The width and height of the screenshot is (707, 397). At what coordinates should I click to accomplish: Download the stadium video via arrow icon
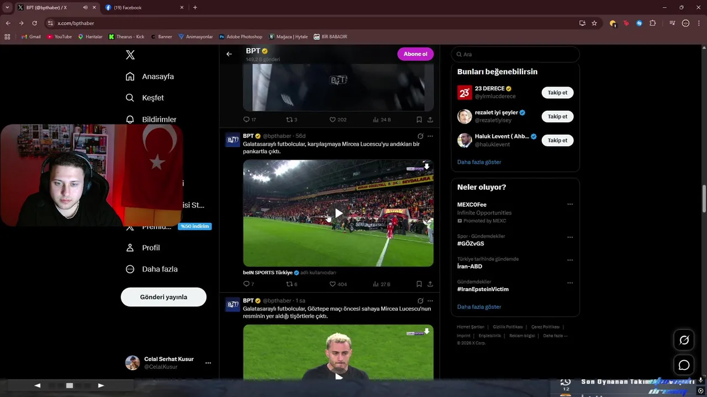point(426,167)
